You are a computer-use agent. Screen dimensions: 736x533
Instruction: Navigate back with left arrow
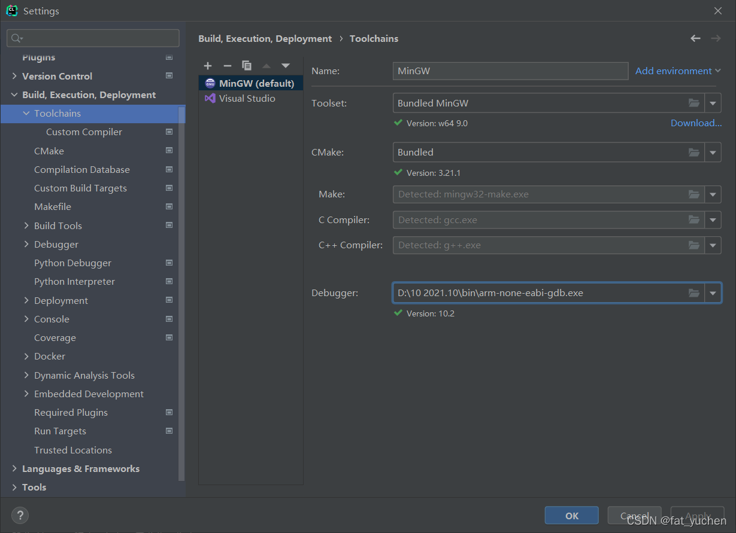pyautogui.click(x=695, y=38)
